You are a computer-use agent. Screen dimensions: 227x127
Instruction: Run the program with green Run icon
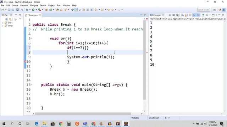33,10
